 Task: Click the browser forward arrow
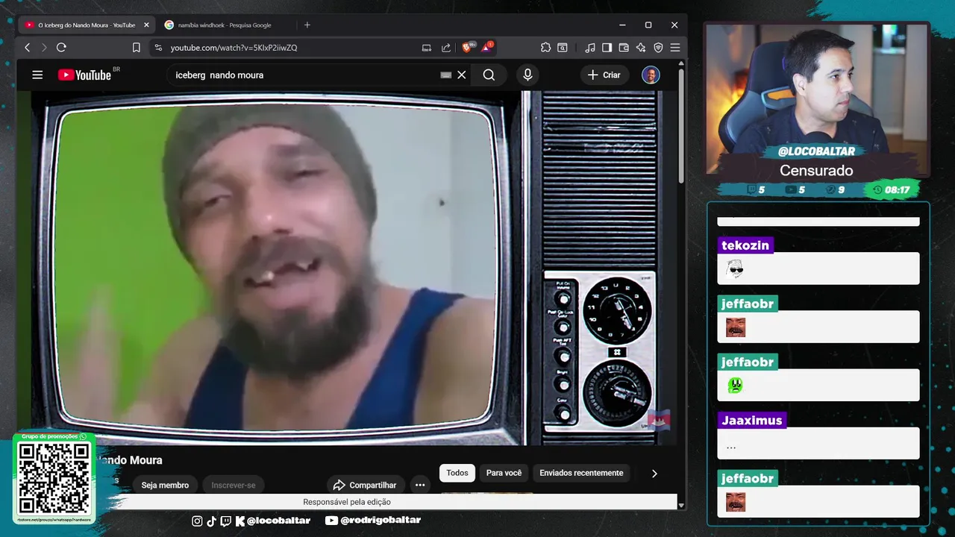tap(44, 48)
